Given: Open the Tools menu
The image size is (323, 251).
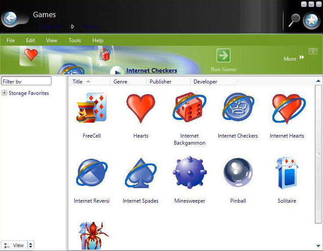Looking at the screenshot, I should pos(74,40).
